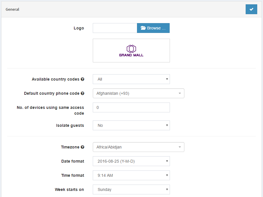Open the Default country phone code dropdown
The image size is (263, 197).
(138, 93)
